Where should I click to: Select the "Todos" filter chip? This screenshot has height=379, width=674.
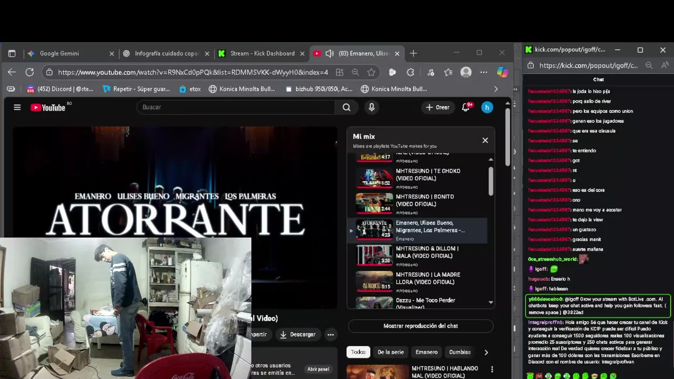[358, 352]
